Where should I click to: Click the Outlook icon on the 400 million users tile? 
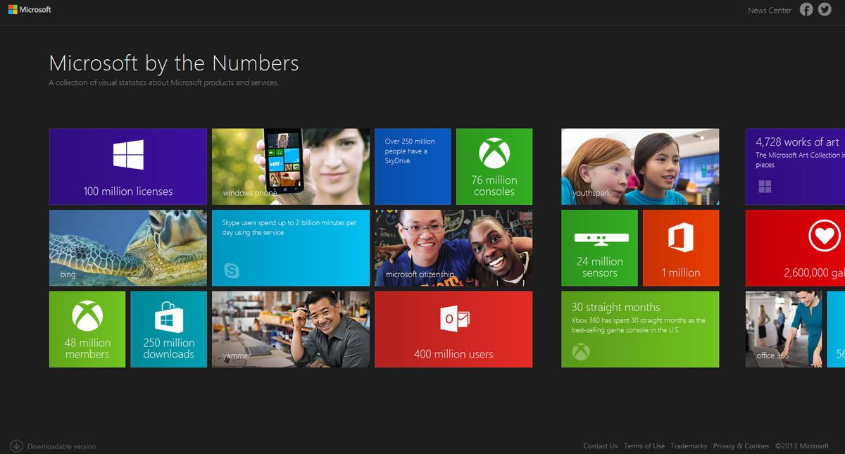tap(453, 320)
